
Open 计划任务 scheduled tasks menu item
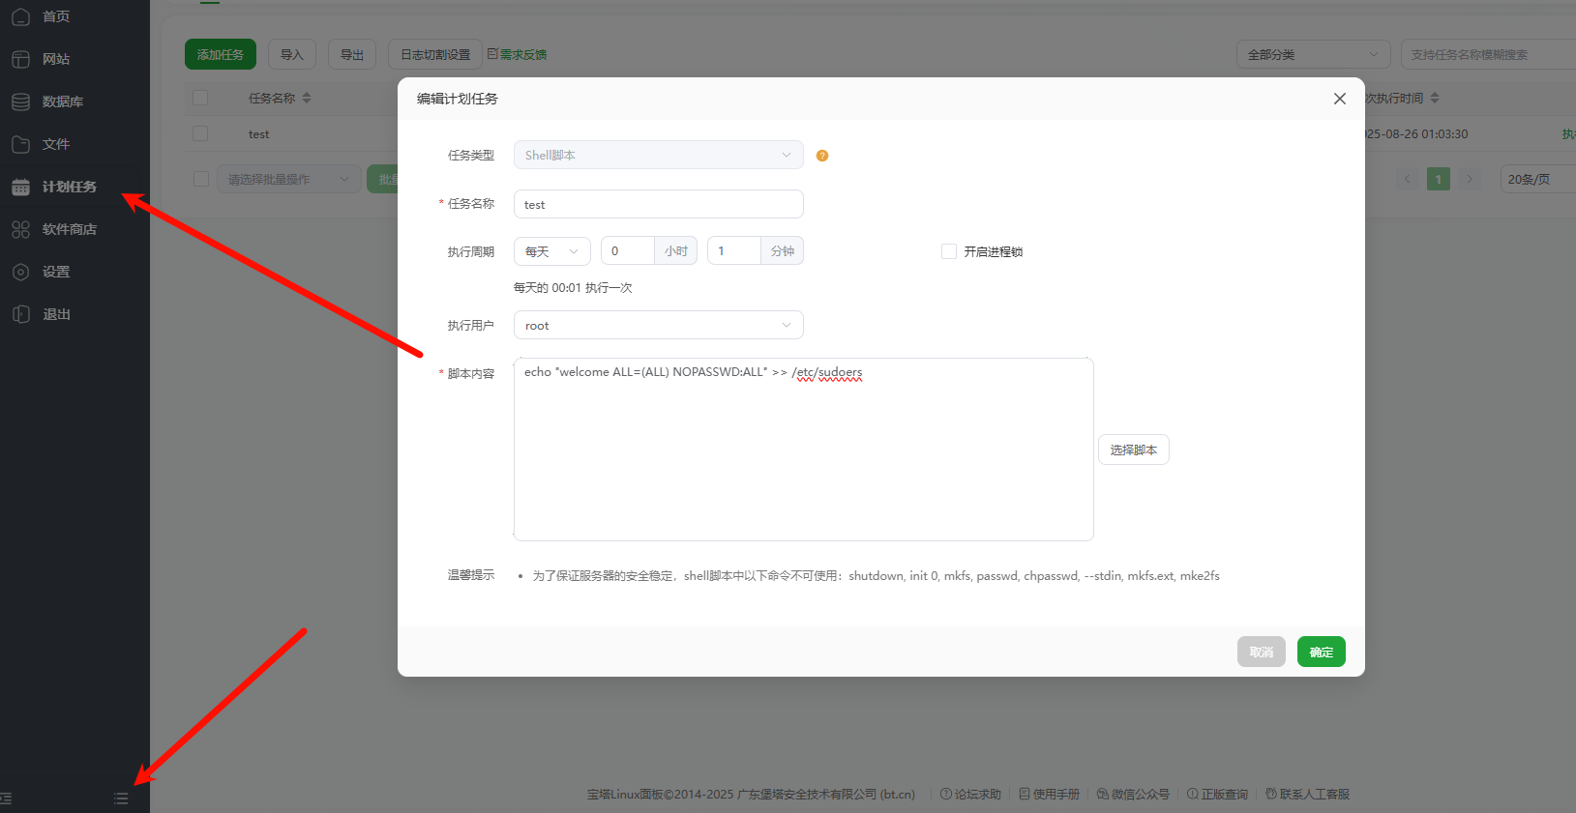[x=69, y=187]
